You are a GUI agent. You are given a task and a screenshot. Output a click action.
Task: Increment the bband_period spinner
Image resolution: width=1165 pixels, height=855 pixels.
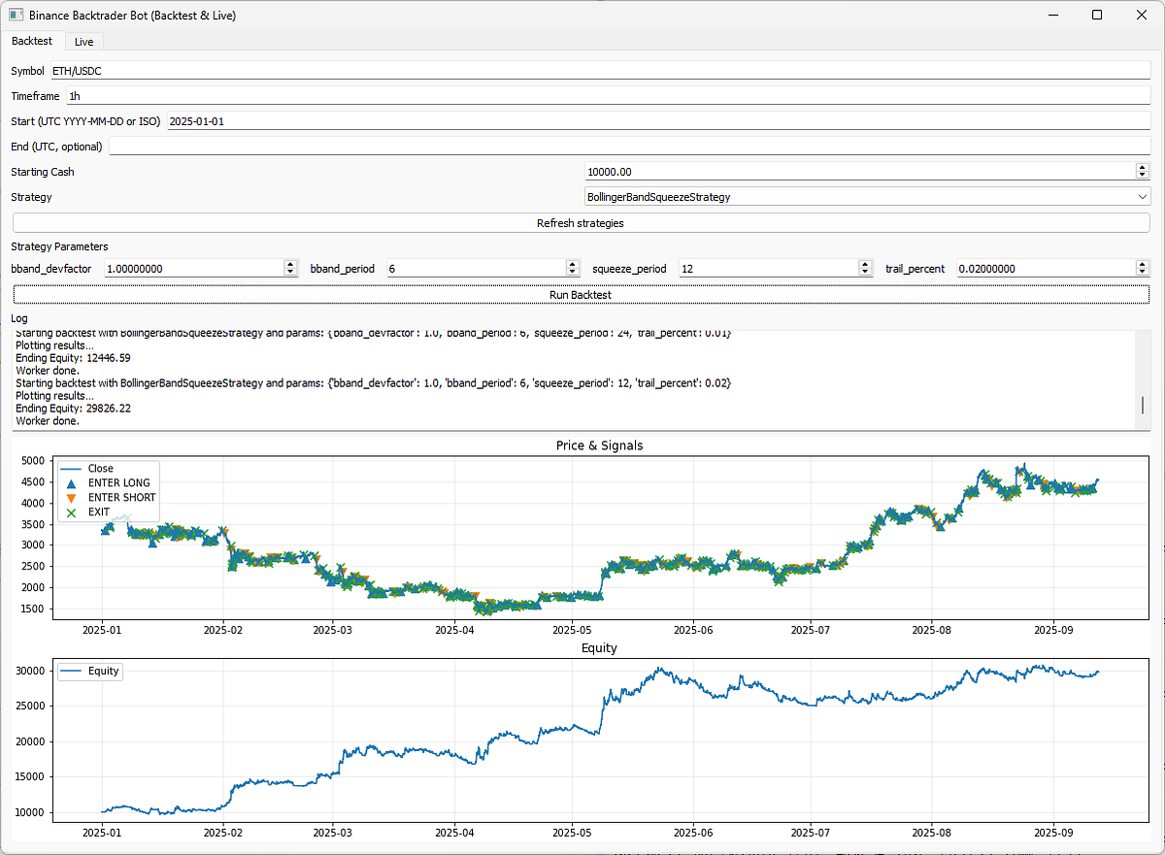pyautogui.click(x=572, y=263)
